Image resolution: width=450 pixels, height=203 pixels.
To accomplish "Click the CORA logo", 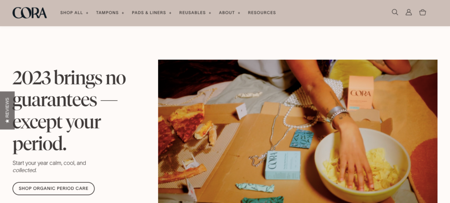I will [x=29, y=13].
